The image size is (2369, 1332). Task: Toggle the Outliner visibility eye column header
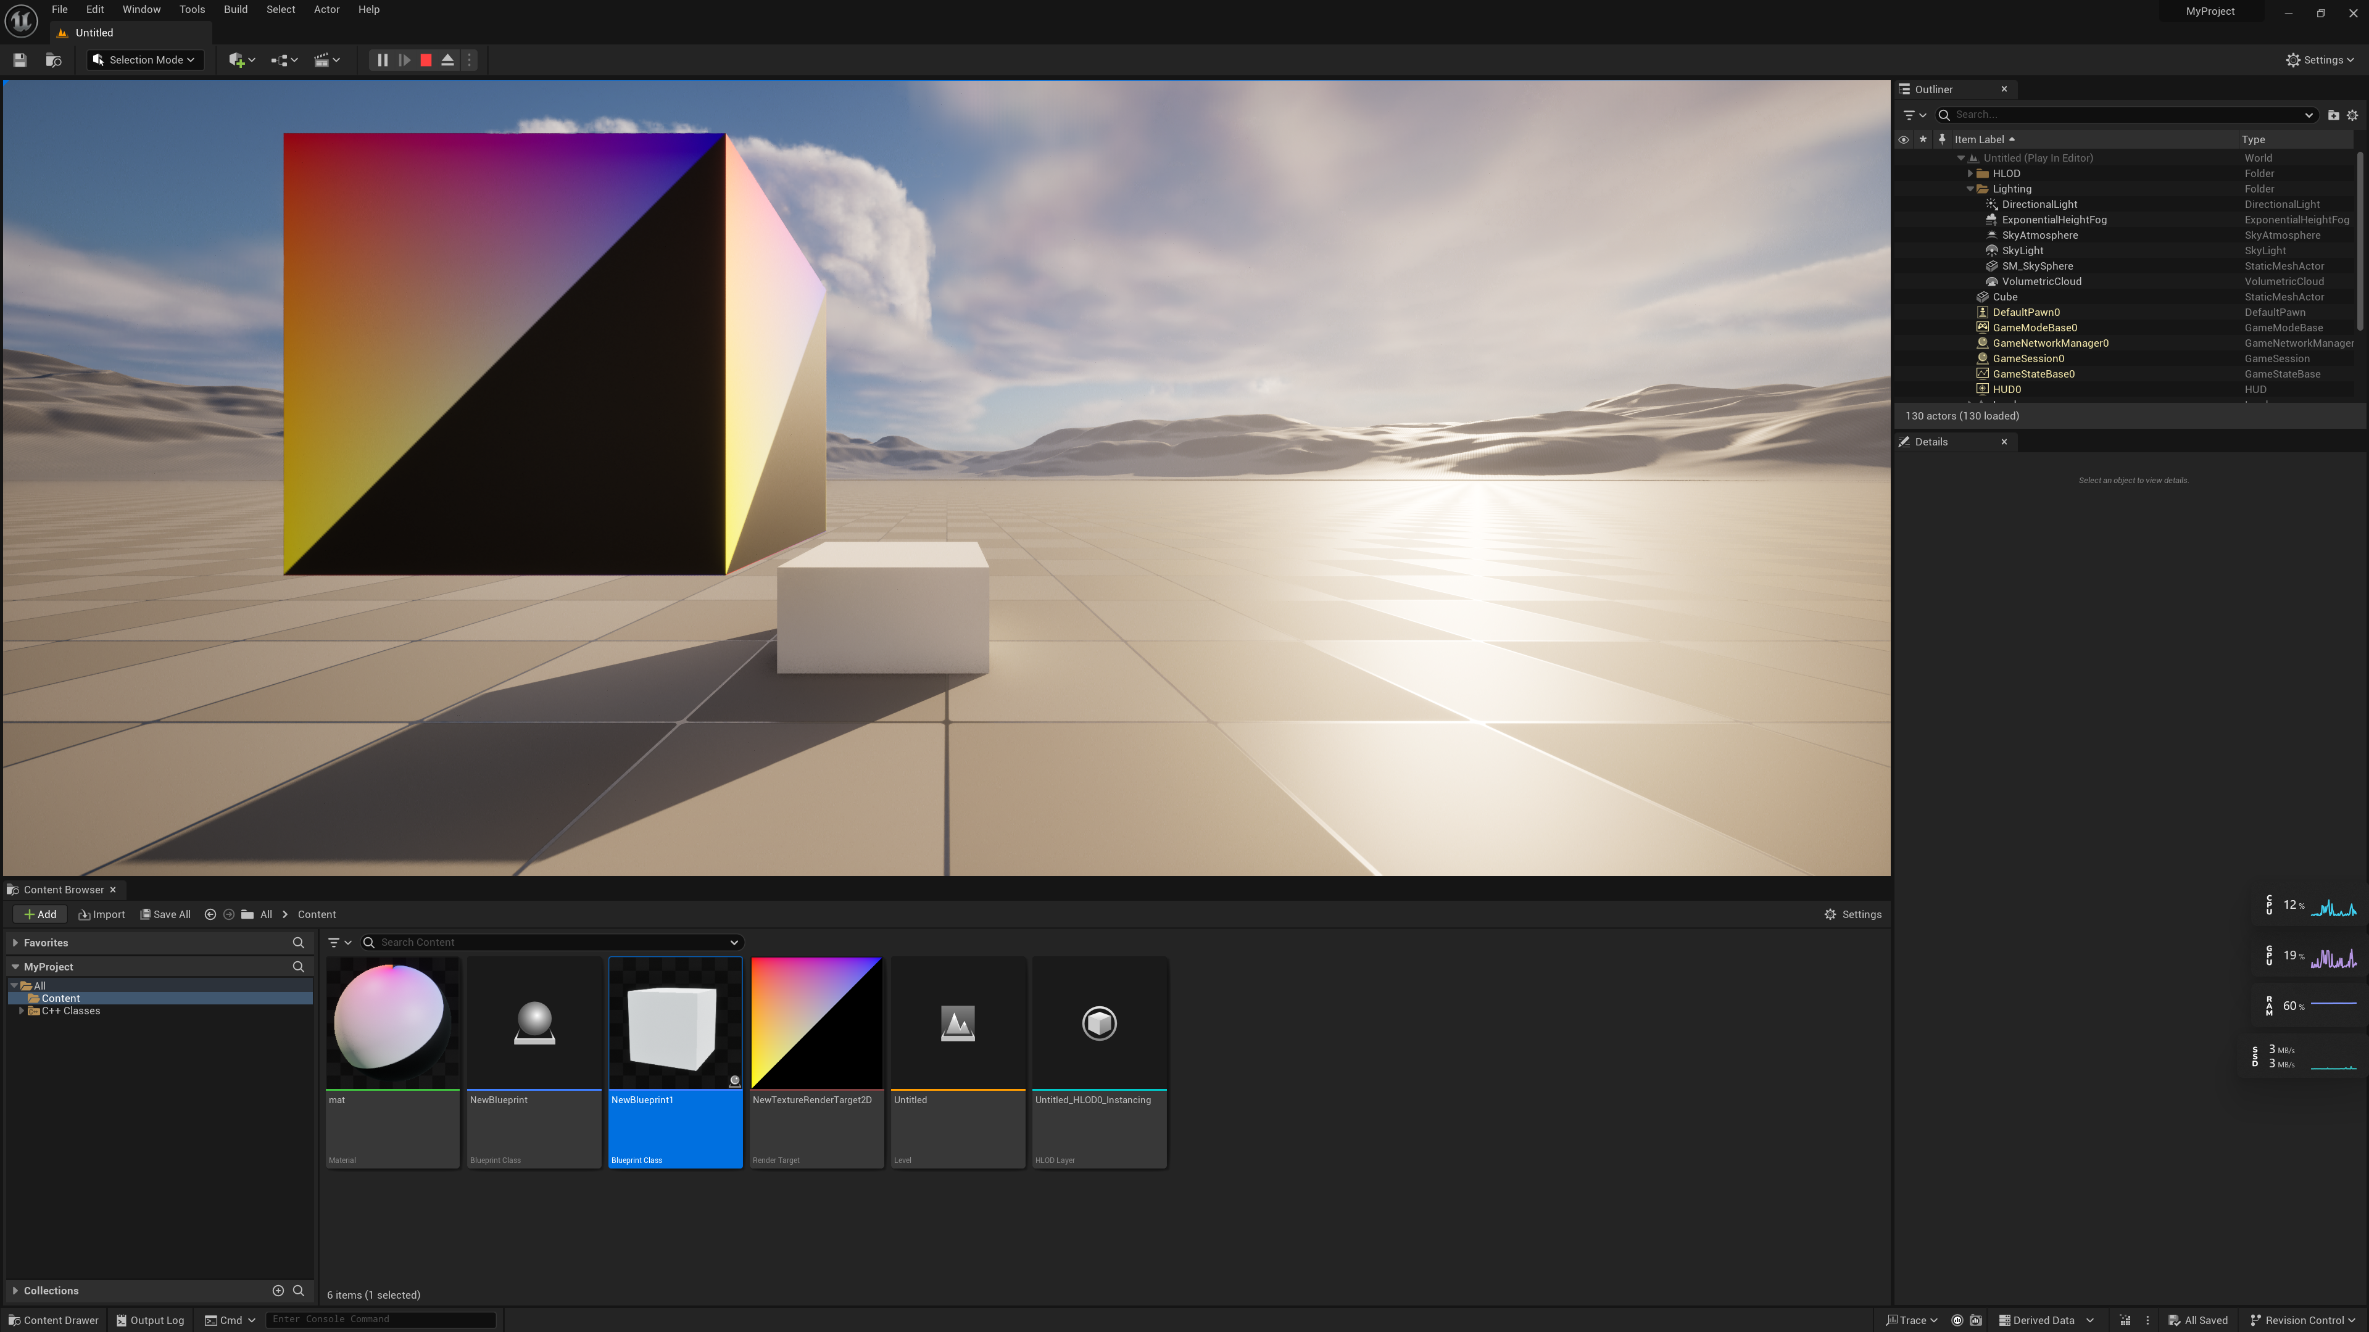[1904, 139]
